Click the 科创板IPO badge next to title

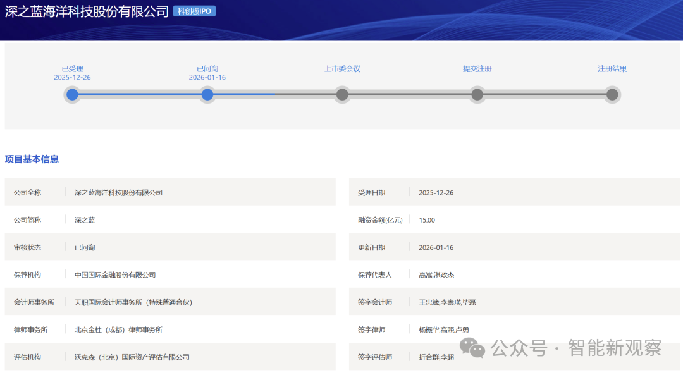point(194,11)
